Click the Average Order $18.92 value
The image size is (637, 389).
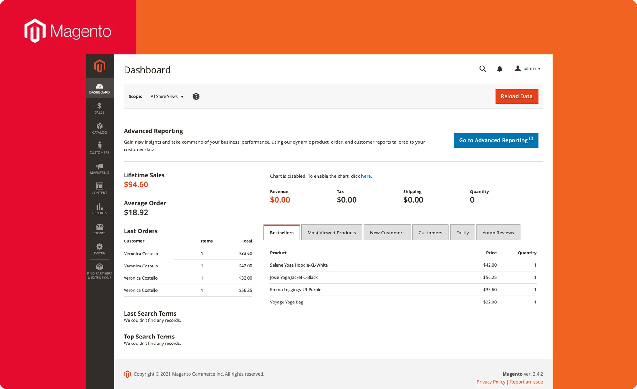pos(136,212)
